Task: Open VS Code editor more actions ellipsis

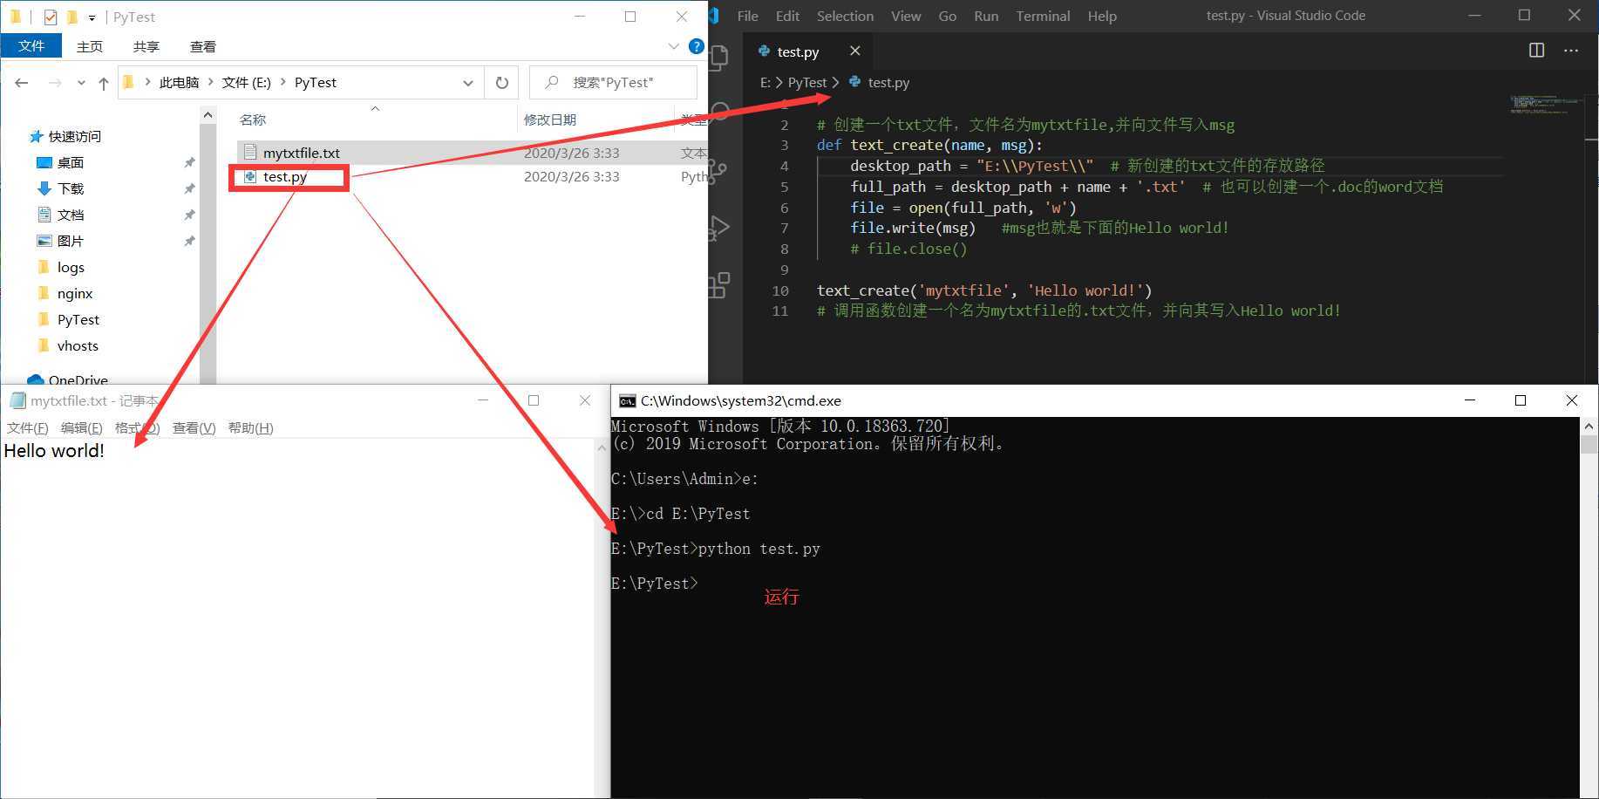Action: coord(1571,51)
